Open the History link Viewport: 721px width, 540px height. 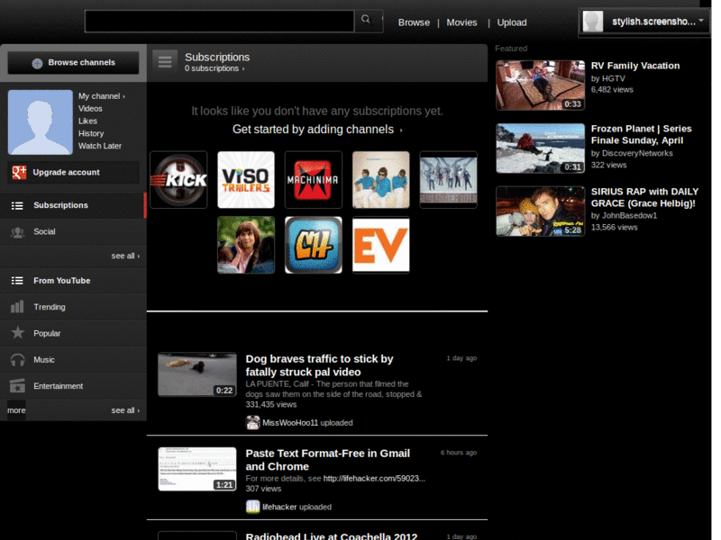click(91, 133)
